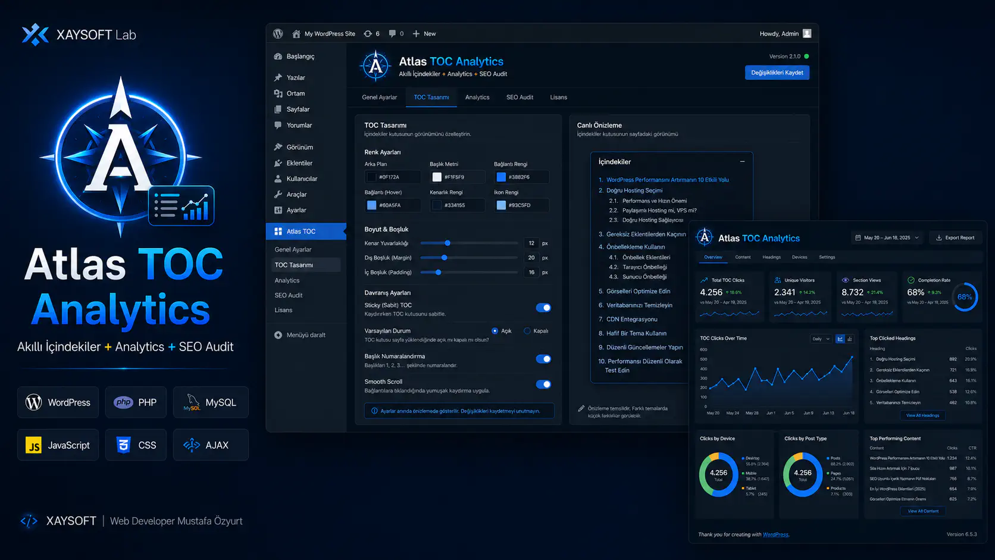995x560 pixels.
Task: Open the Devices tab in analytics dashboard
Action: pyautogui.click(x=800, y=257)
